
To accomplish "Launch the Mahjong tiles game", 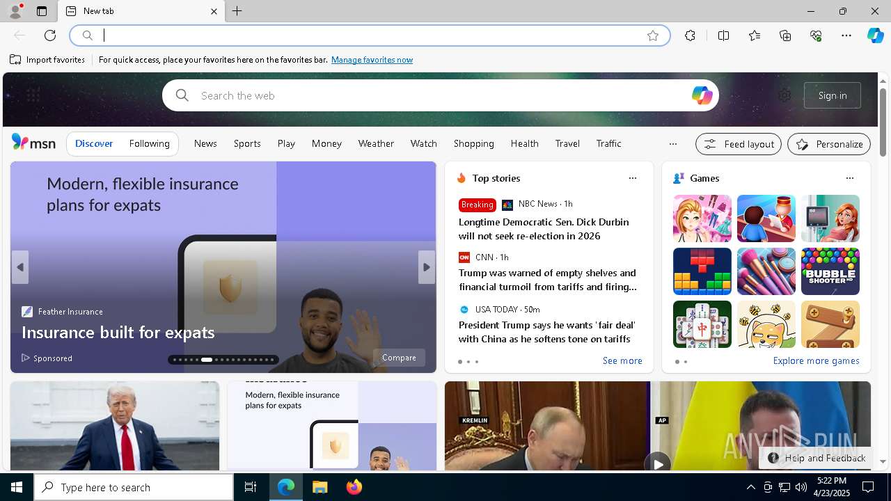I will [x=702, y=324].
